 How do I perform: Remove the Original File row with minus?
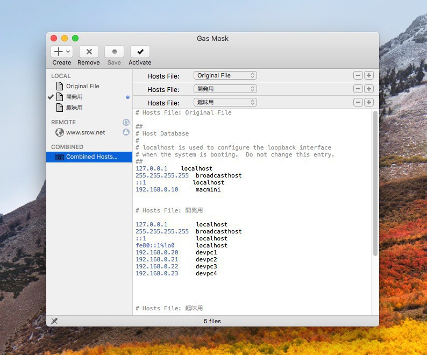click(358, 76)
